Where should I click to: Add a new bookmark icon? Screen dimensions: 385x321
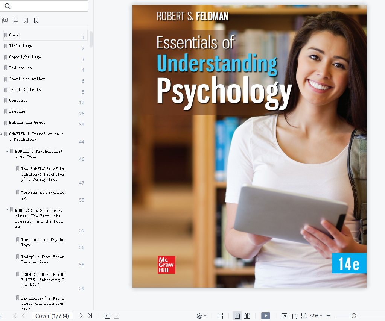click(26, 20)
